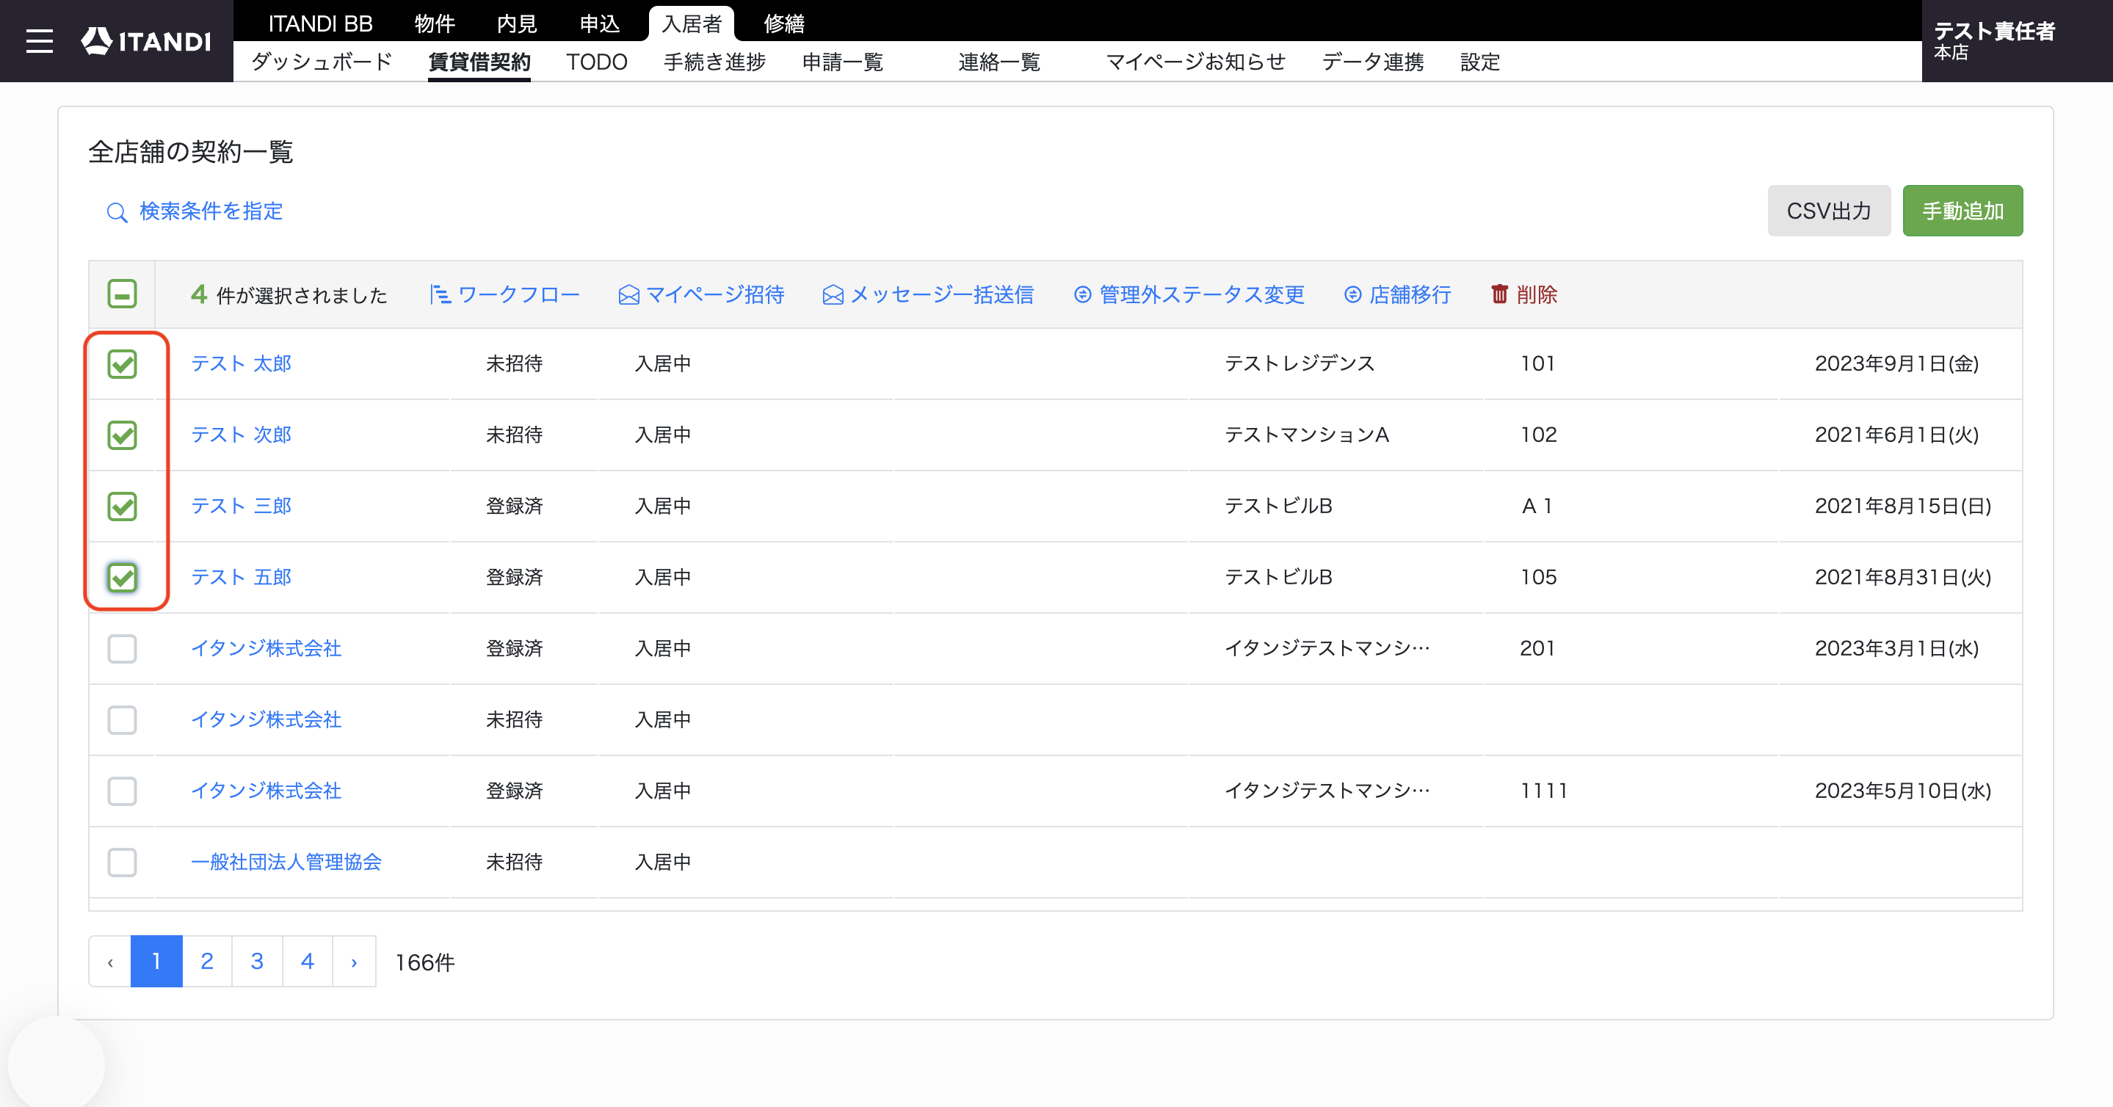Click the search magnifier icon
2113x1107 pixels.
[x=117, y=212]
